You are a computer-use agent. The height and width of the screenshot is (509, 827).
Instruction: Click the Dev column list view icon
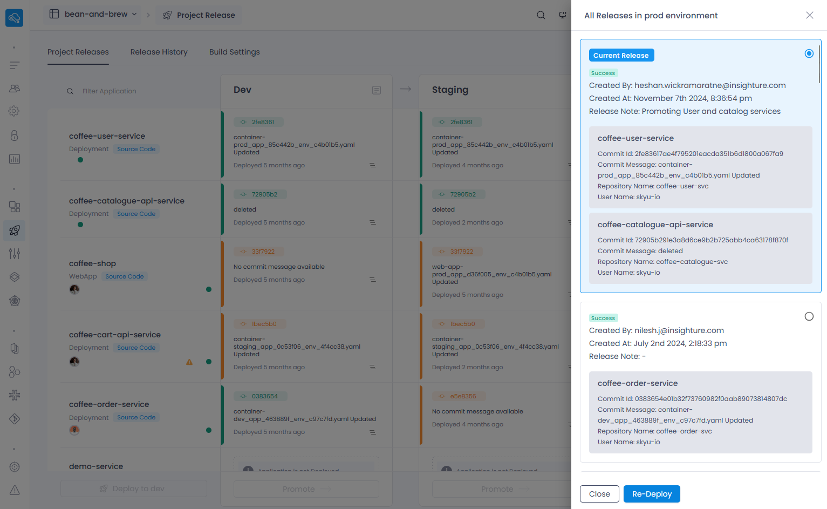coord(377,90)
